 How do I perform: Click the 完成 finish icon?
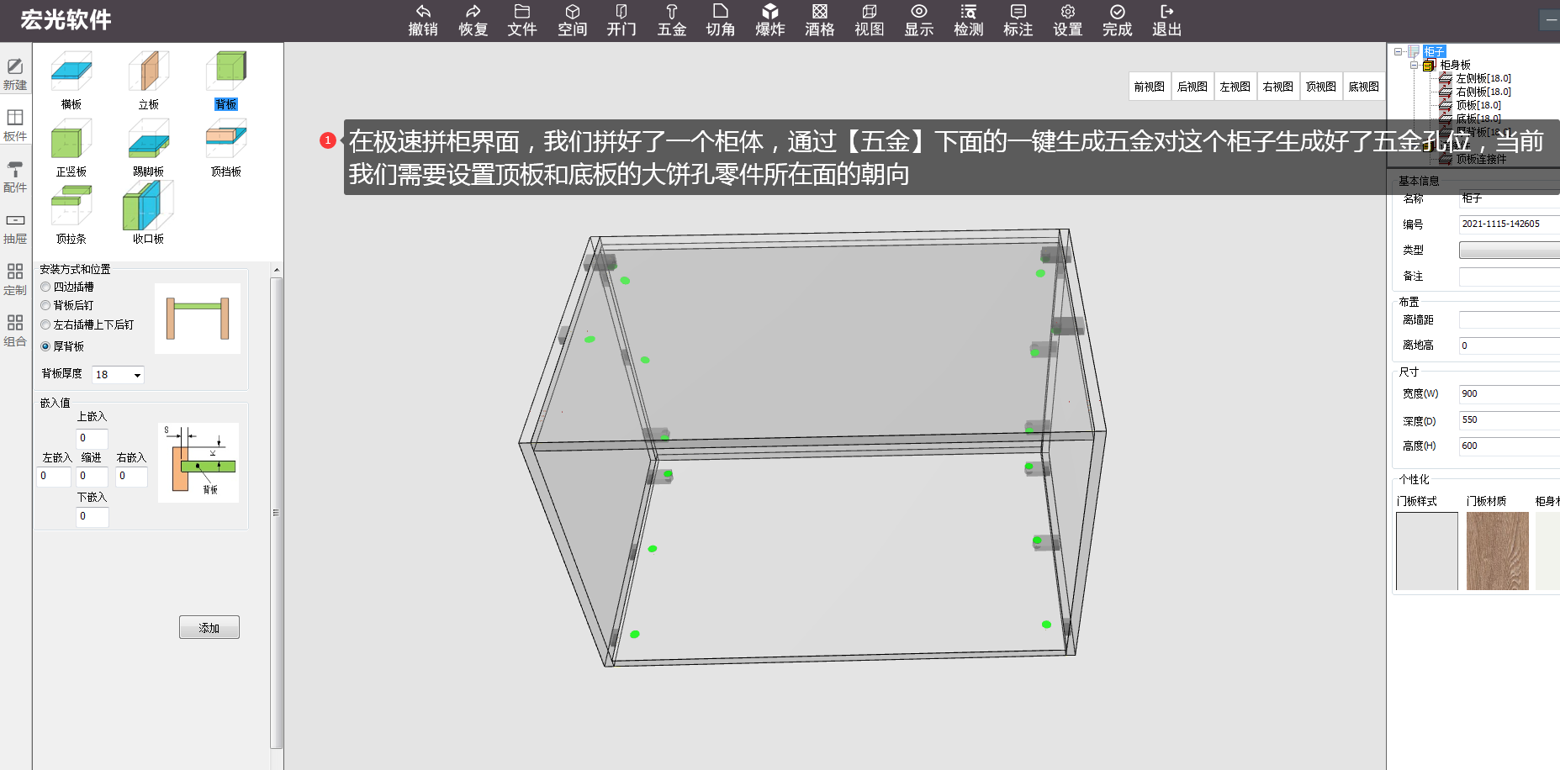click(1118, 20)
